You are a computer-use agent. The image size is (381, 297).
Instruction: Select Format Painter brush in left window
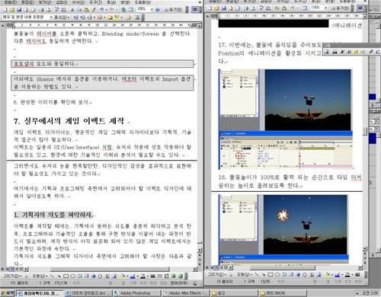94,10
